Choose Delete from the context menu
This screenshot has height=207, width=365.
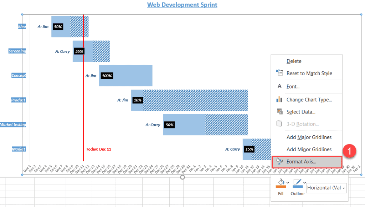(x=294, y=61)
